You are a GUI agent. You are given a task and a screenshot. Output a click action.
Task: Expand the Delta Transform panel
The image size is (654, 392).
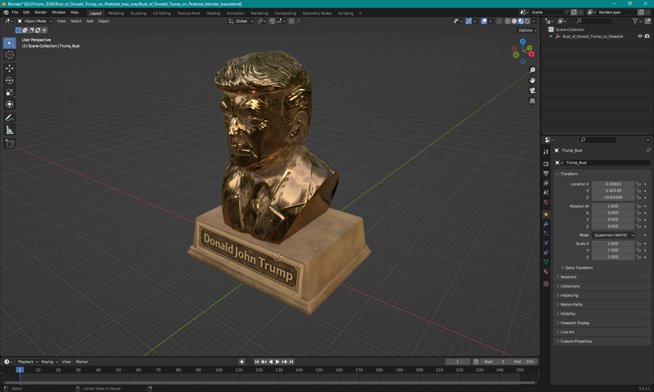(x=579, y=268)
